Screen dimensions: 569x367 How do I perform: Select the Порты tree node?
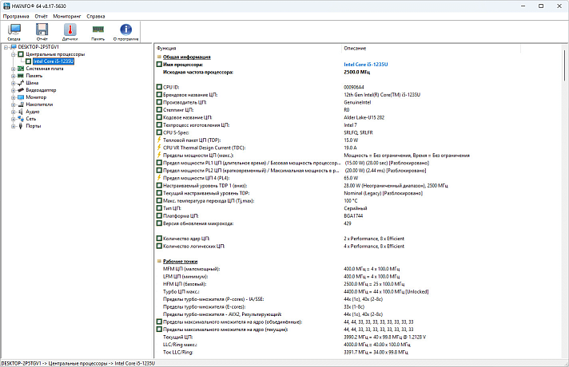[x=34, y=125]
